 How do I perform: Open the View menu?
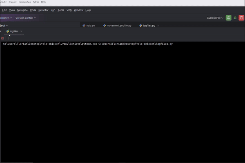(x=12, y=10)
